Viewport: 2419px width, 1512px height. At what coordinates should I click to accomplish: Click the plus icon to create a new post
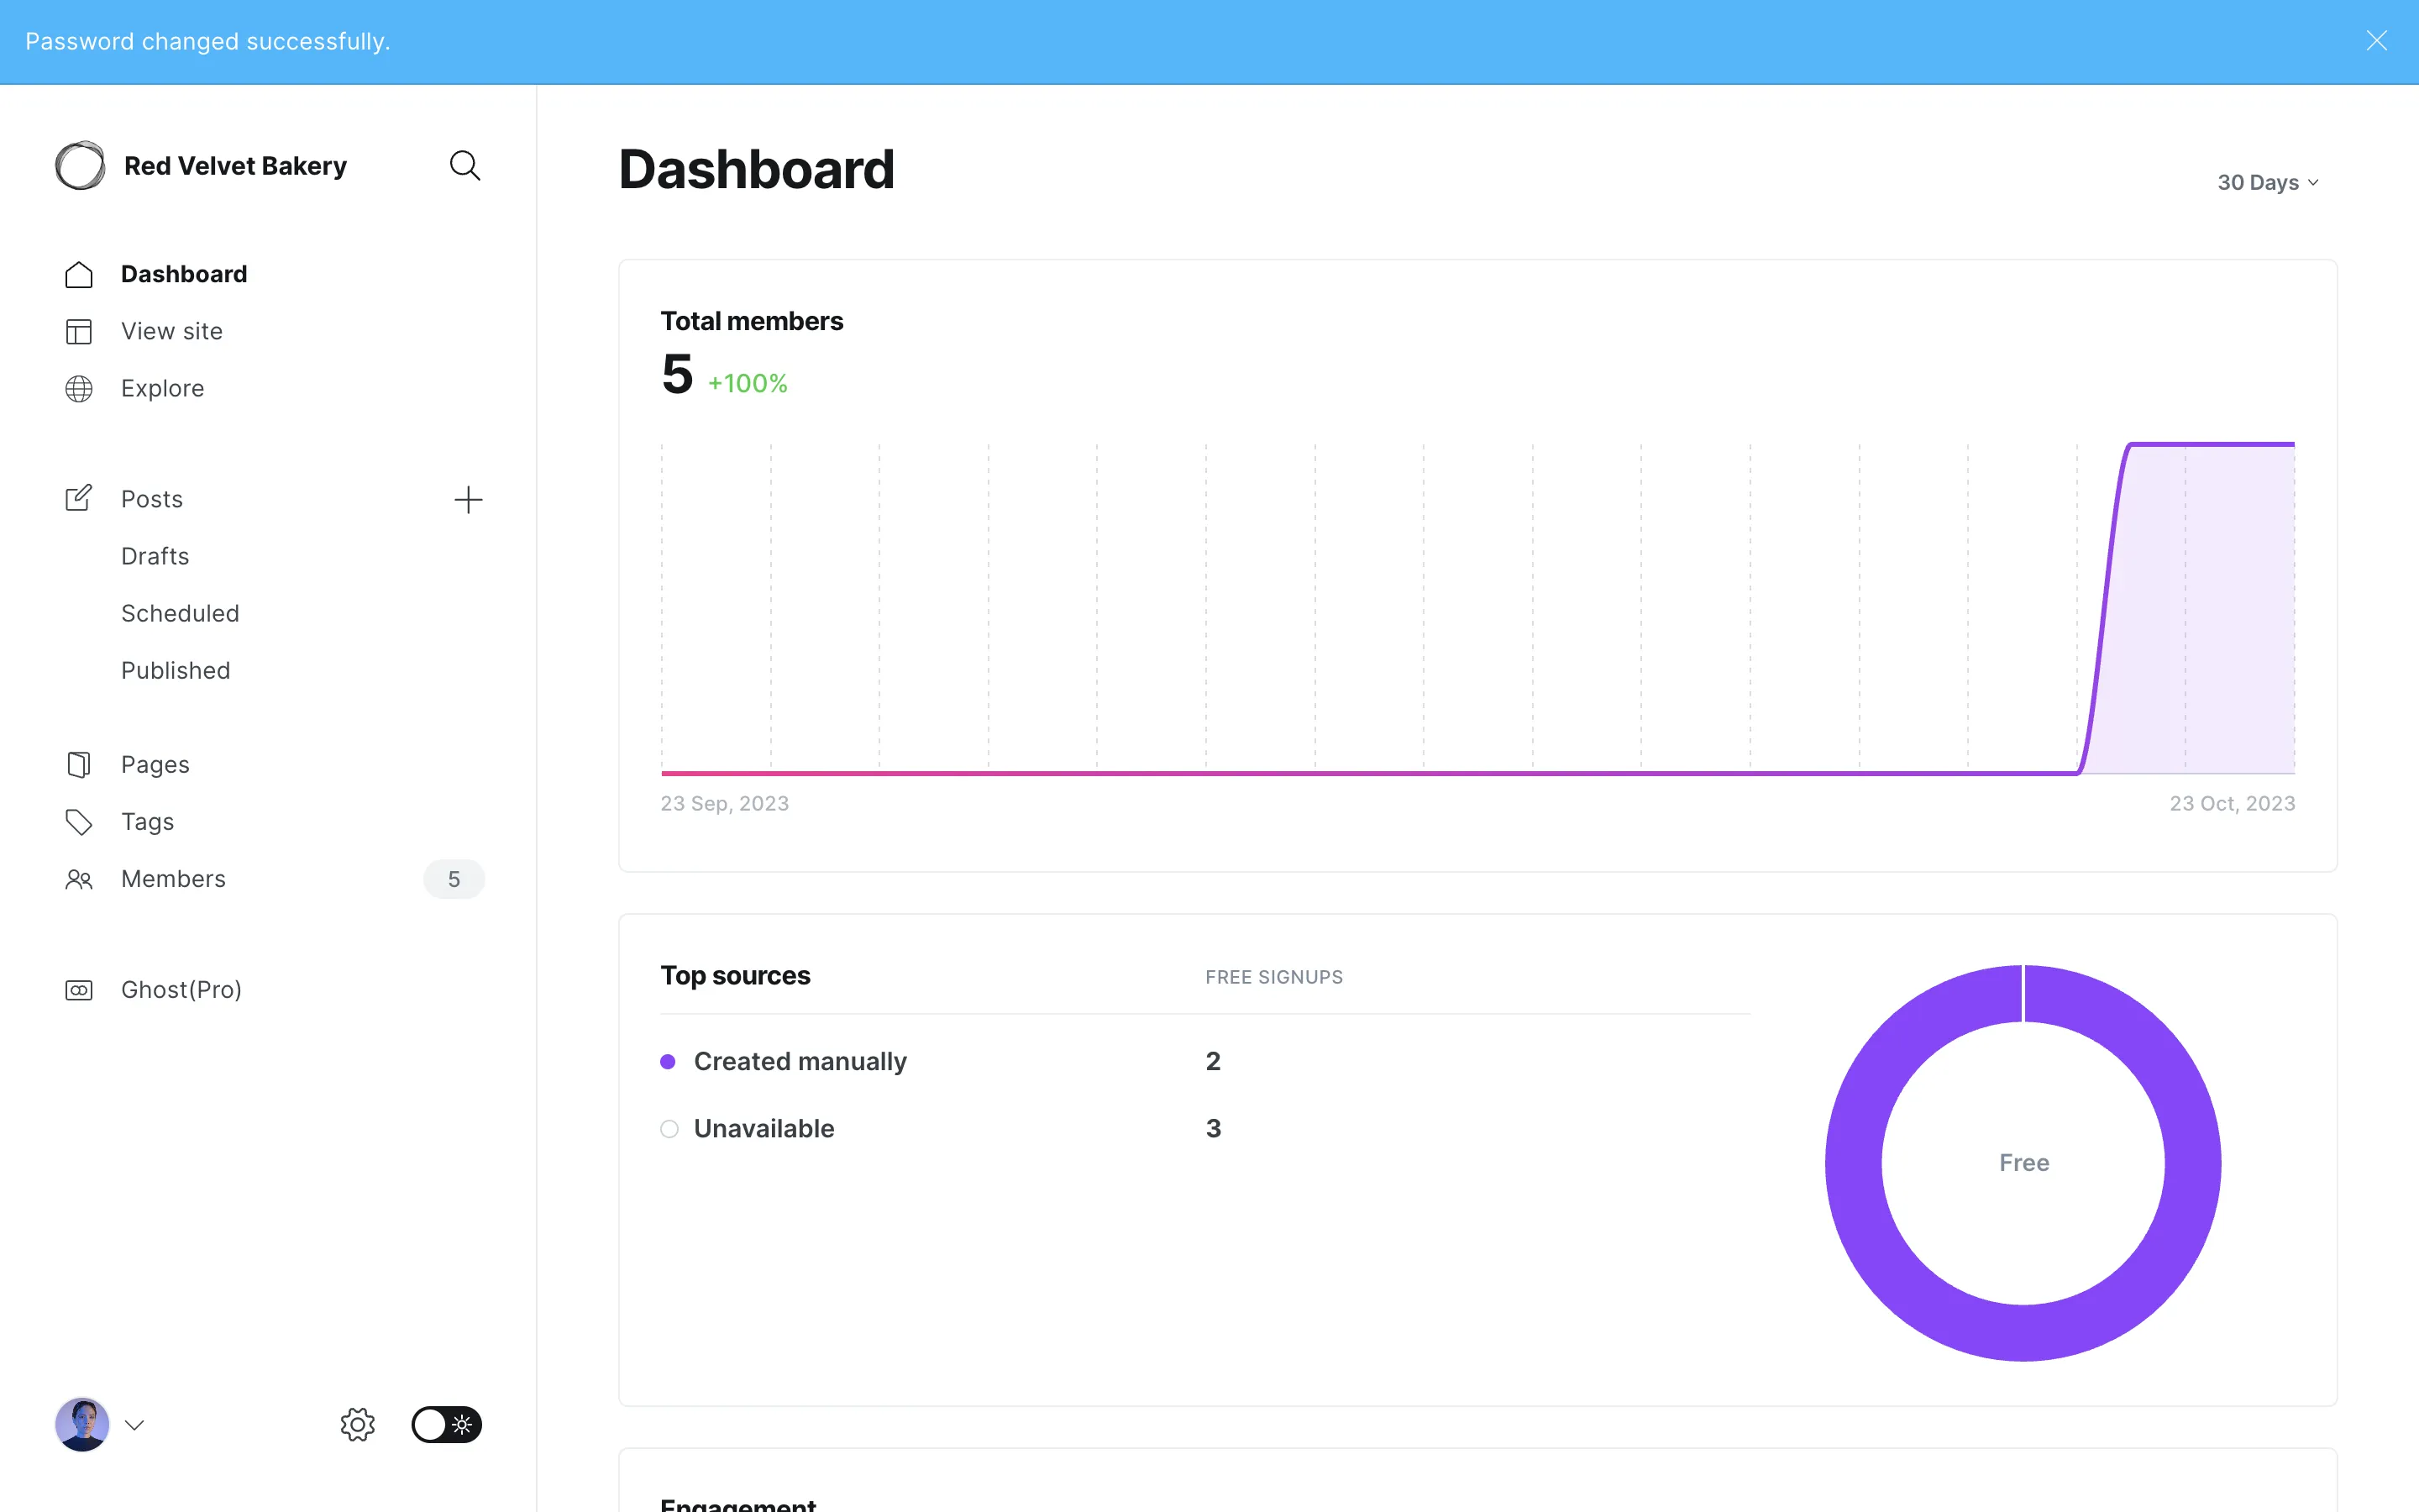[468, 499]
